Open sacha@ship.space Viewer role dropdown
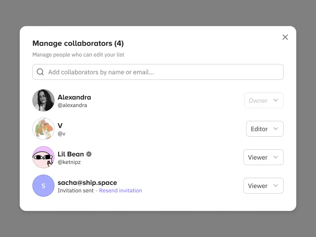This screenshot has height=237, width=316. pos(263,186)
